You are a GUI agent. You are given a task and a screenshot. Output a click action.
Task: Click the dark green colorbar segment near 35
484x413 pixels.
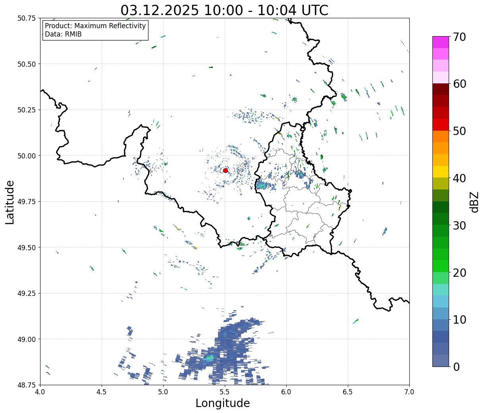coord(441,207)
